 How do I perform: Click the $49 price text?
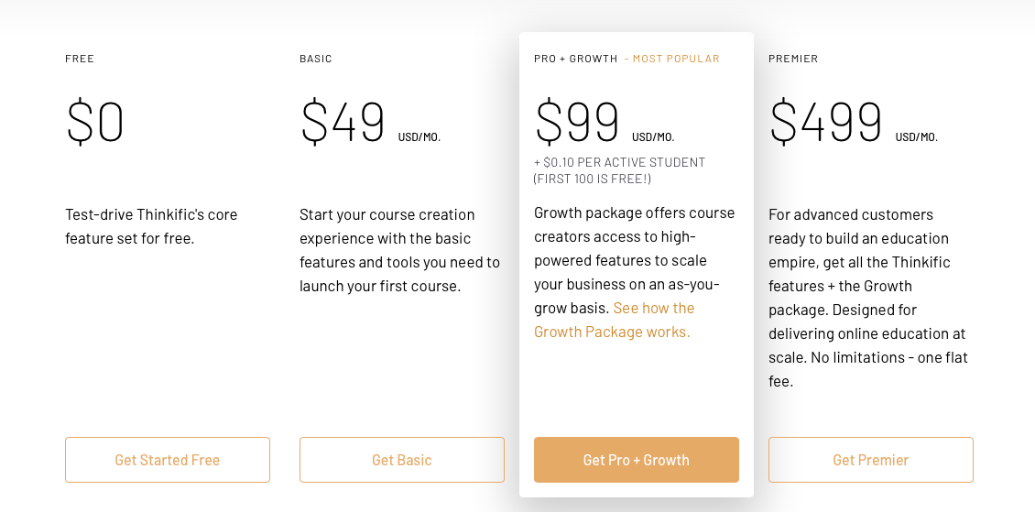[x=343, y=122]
